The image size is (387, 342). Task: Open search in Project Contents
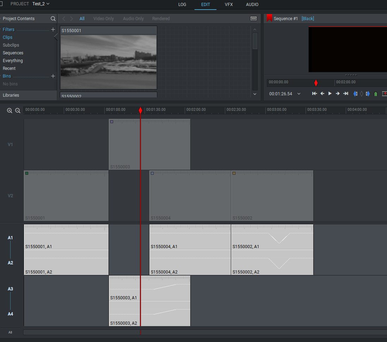click(53, 19)
